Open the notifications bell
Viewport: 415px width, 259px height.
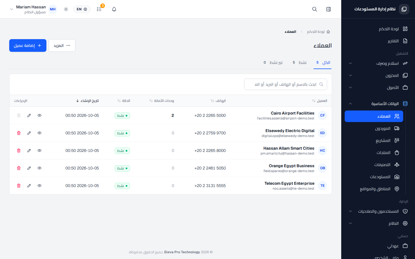[x=114, y=9]
